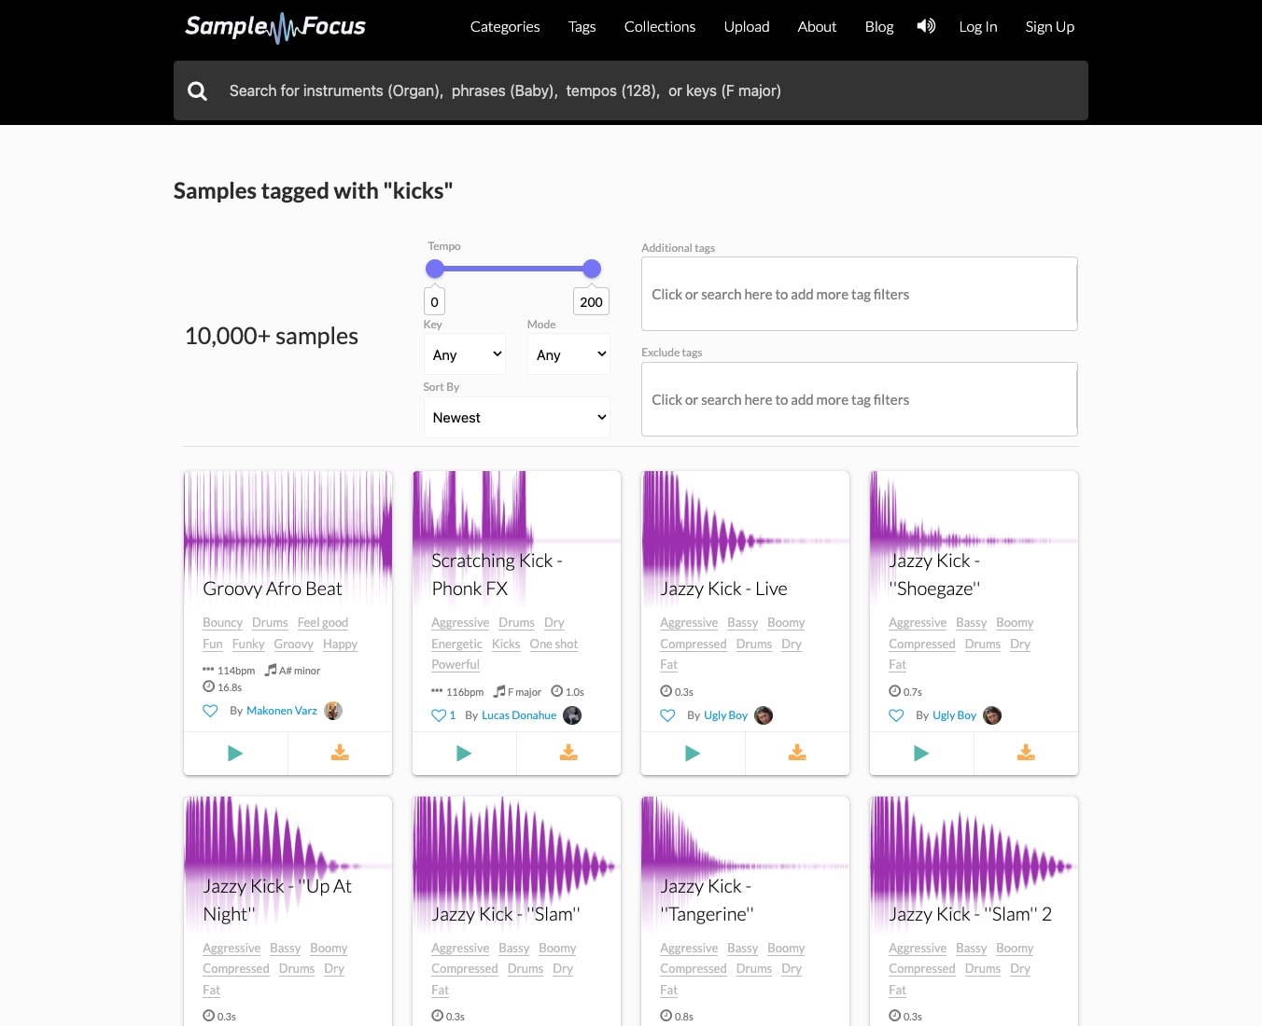This screenshot has width=1262, height=1026.
Task: Click the search magnifying glass icon
Action: pyautogui.click(x=197, y=91)
